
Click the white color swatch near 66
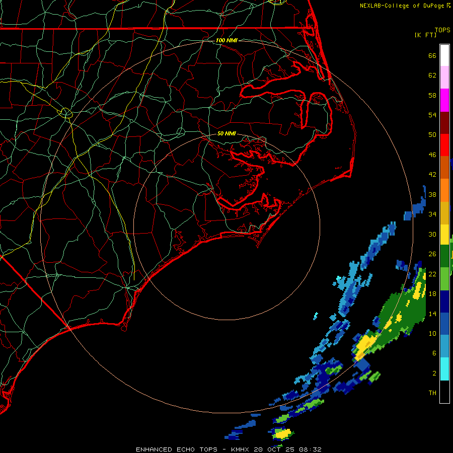[x=444, y=55]
